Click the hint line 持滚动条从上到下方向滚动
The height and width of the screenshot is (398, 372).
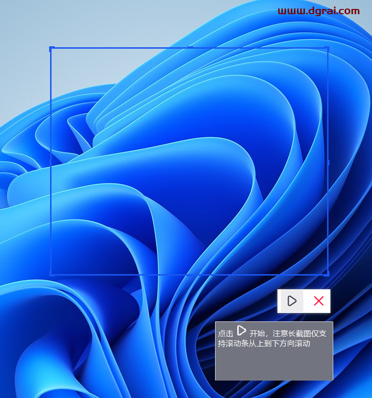tap(264, 344)
